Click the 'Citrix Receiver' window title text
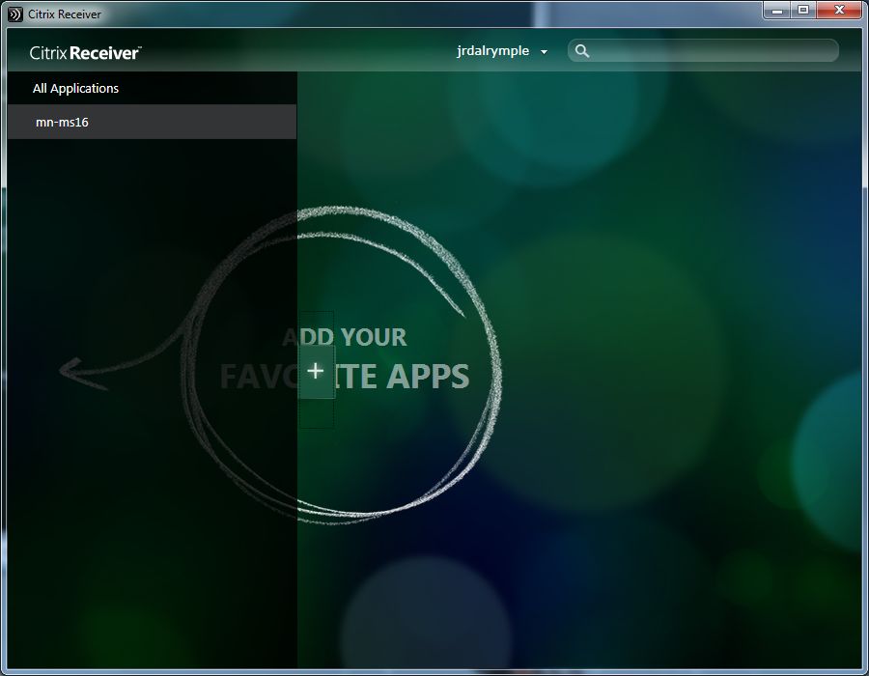Viewport: 869px width, 676px height. tap(65, 14)
